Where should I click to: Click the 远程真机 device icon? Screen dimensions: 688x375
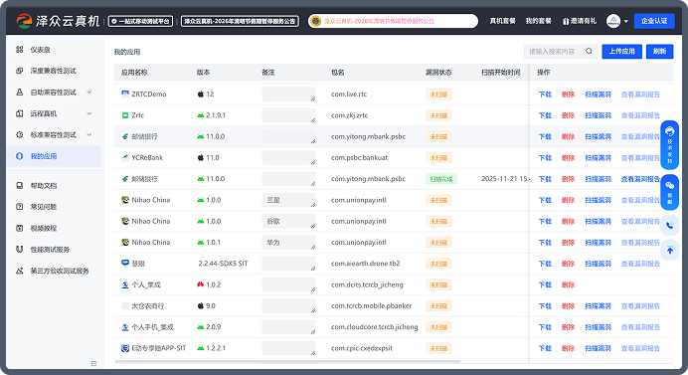tap(19, 113)
